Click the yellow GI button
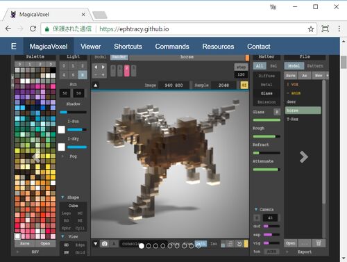The height and width of the screenshot is (262, 347). click(244, 85)
